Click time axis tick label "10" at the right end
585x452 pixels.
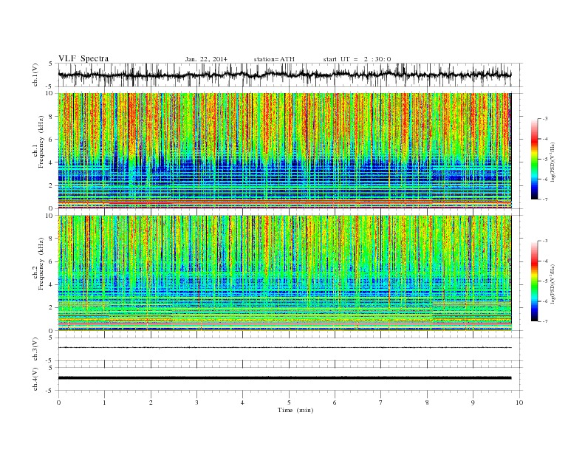pyautogui.click(x=519, y=403)
